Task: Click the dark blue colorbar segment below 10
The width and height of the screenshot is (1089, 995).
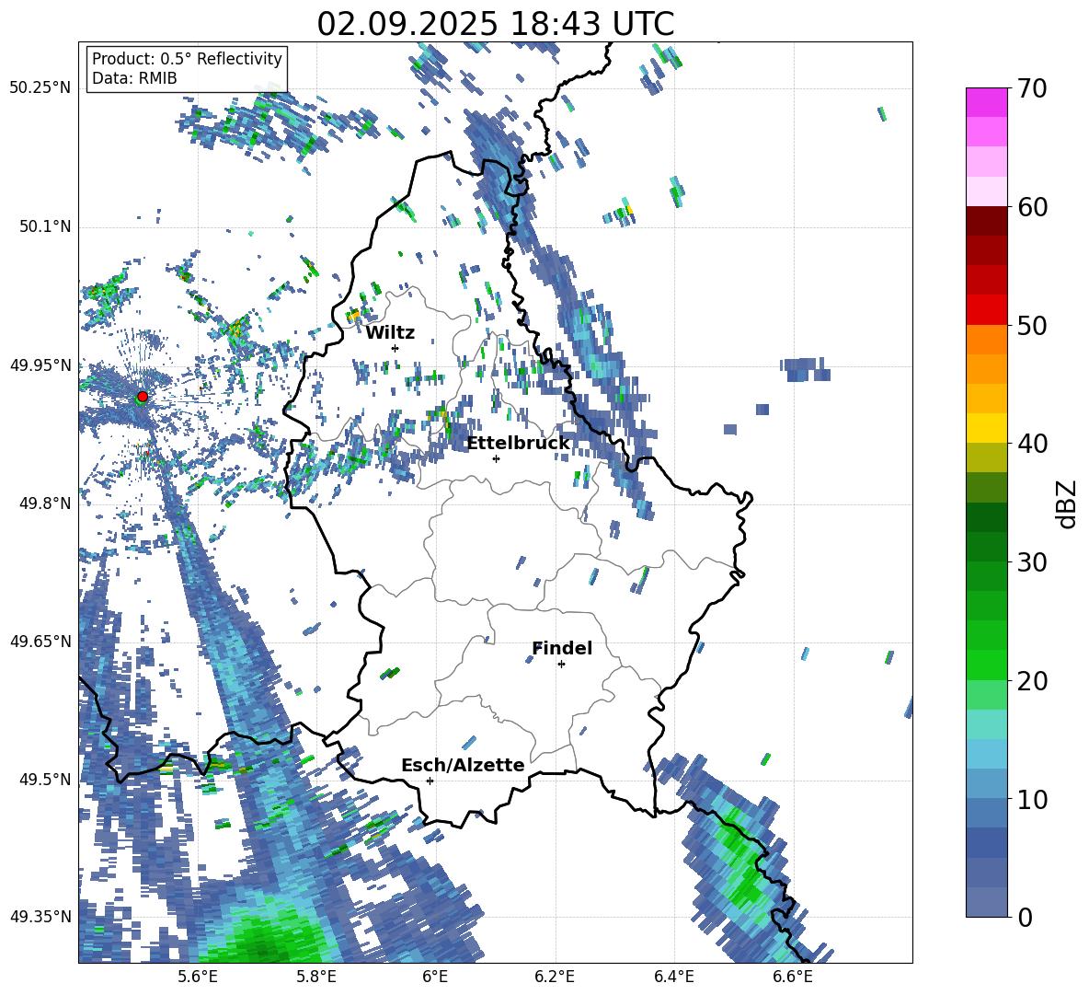Action: (986, 842)
